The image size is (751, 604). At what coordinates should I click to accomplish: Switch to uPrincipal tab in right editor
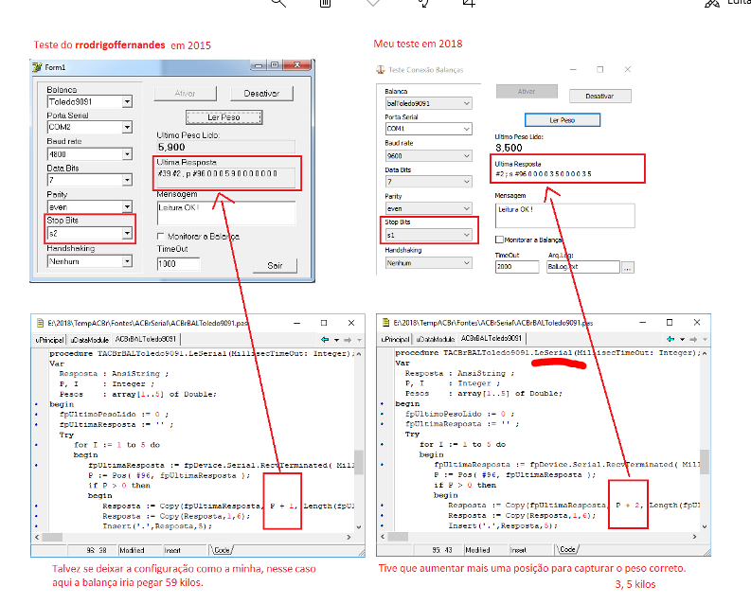tap(395, 339)
